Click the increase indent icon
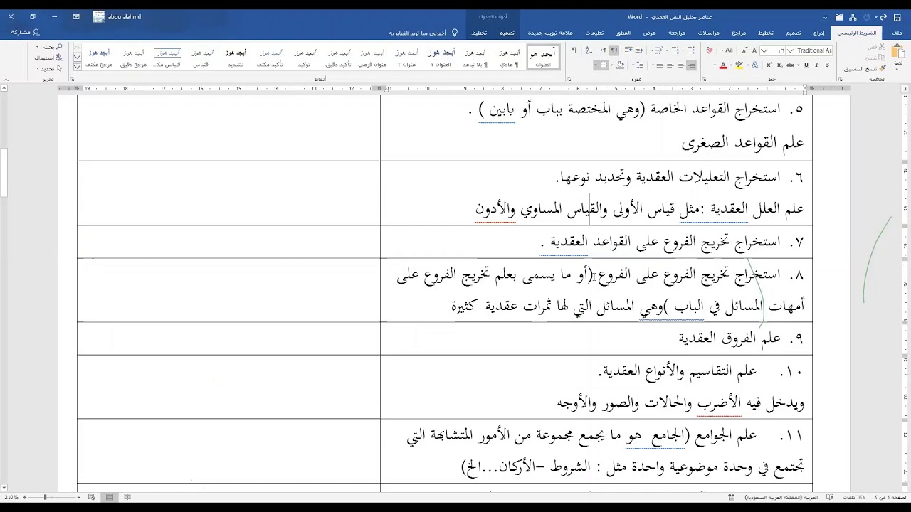Viewport: 911px width, 512px height. point(628,50)
